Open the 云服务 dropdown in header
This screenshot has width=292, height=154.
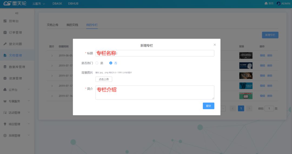click(39, 4)
